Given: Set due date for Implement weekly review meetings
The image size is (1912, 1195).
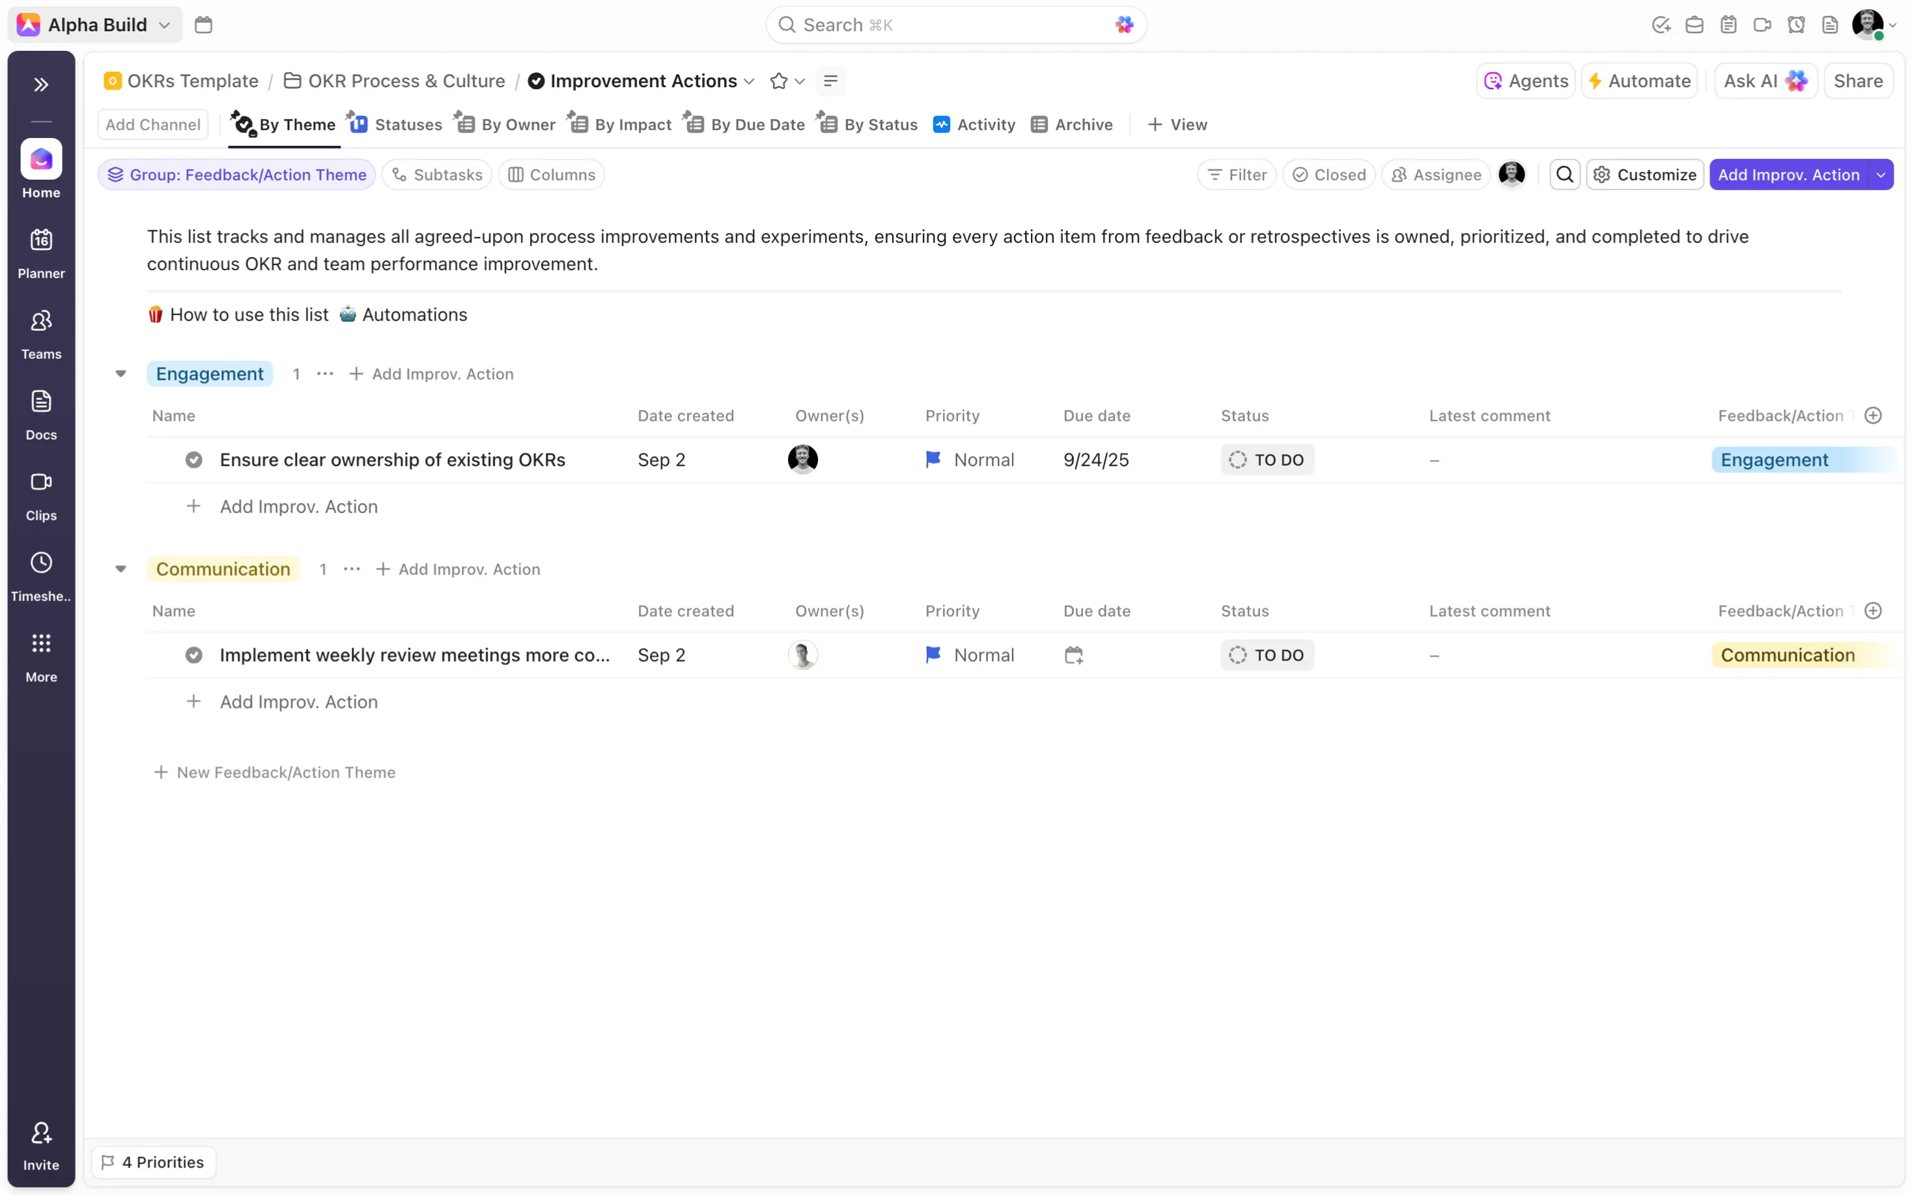Looking at the screenshot, I should tap(1074, 655).
